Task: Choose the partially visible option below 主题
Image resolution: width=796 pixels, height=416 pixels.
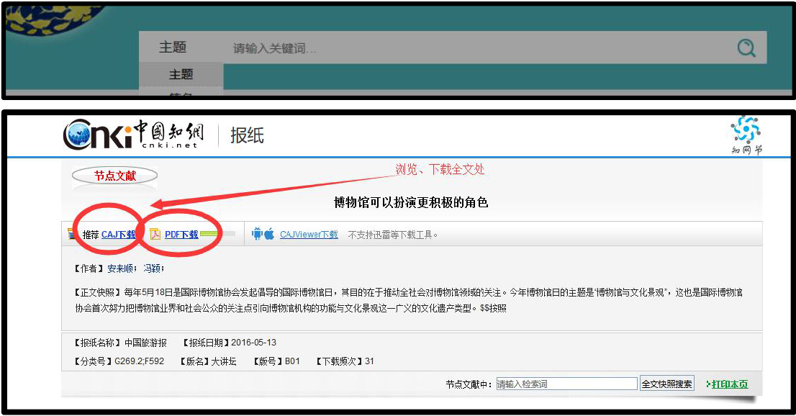Action: pyautogui.click(x=181, y=94)
